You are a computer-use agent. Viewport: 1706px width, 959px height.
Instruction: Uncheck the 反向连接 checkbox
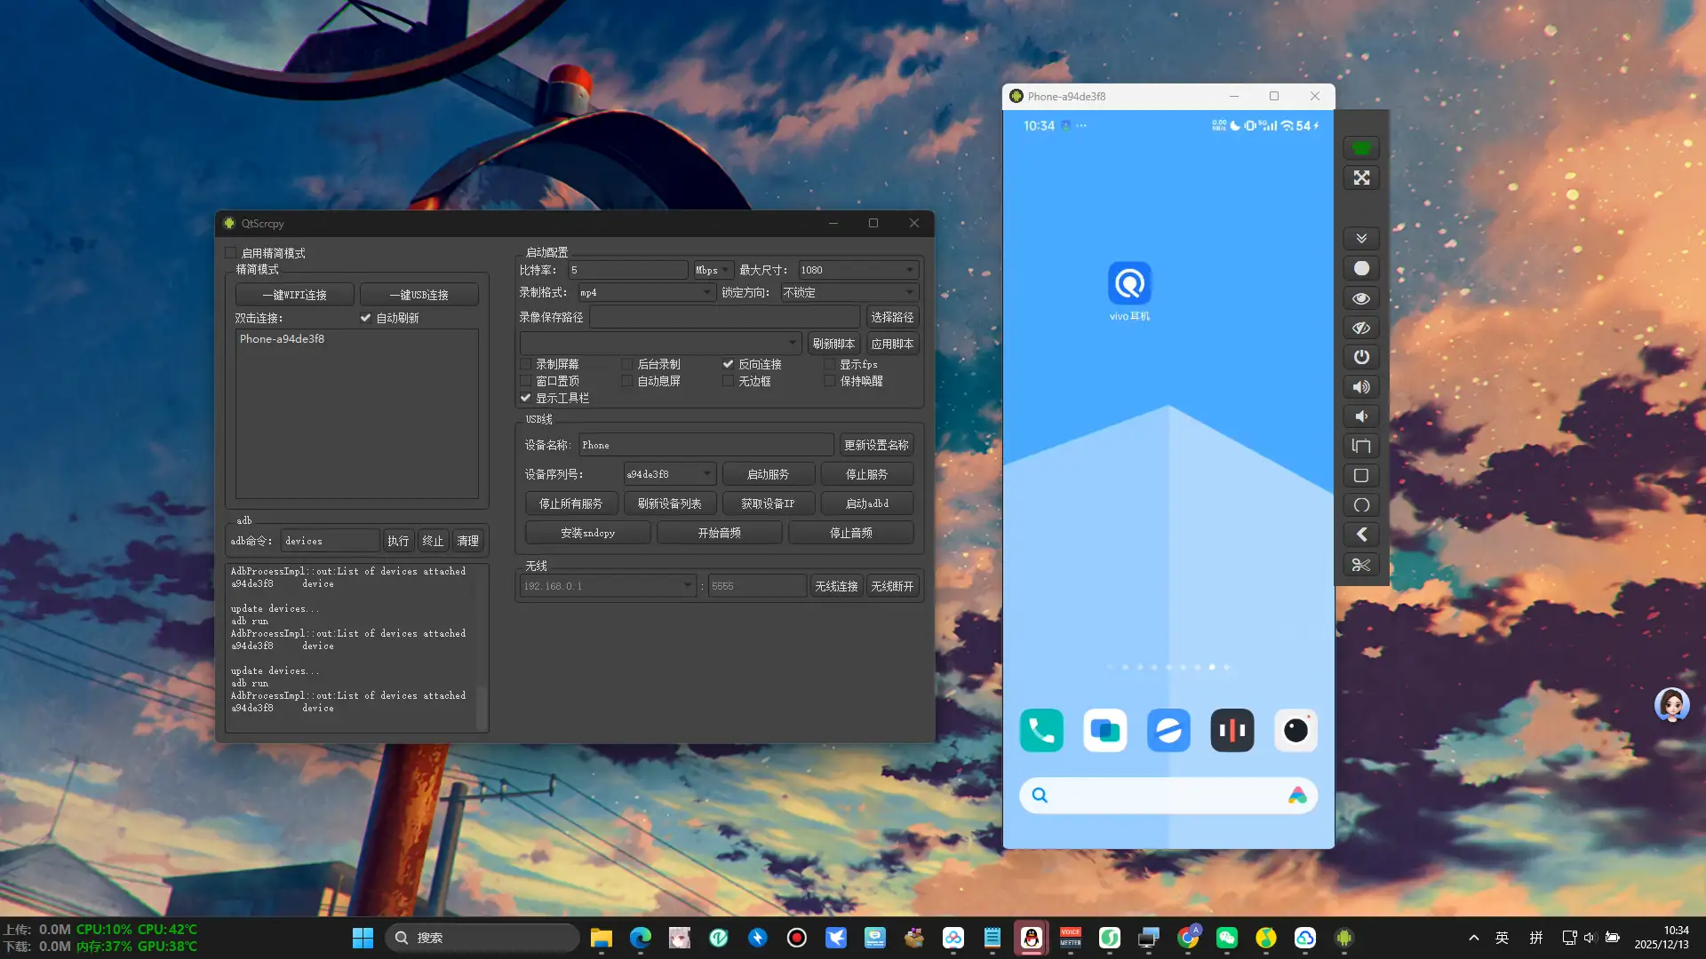pos(729,364)
